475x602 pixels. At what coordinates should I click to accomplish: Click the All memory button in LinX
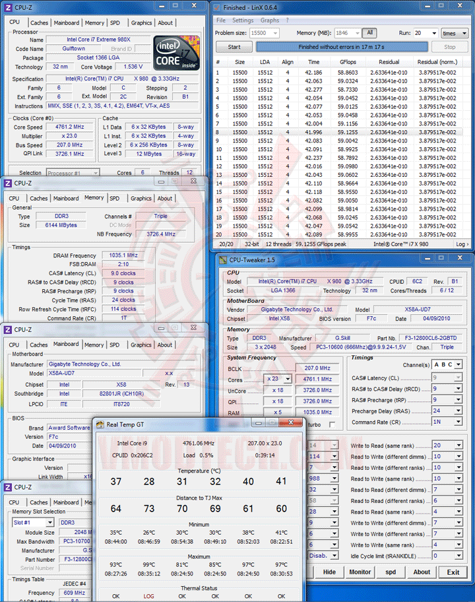pyautogui.click(x=370, y=33)
